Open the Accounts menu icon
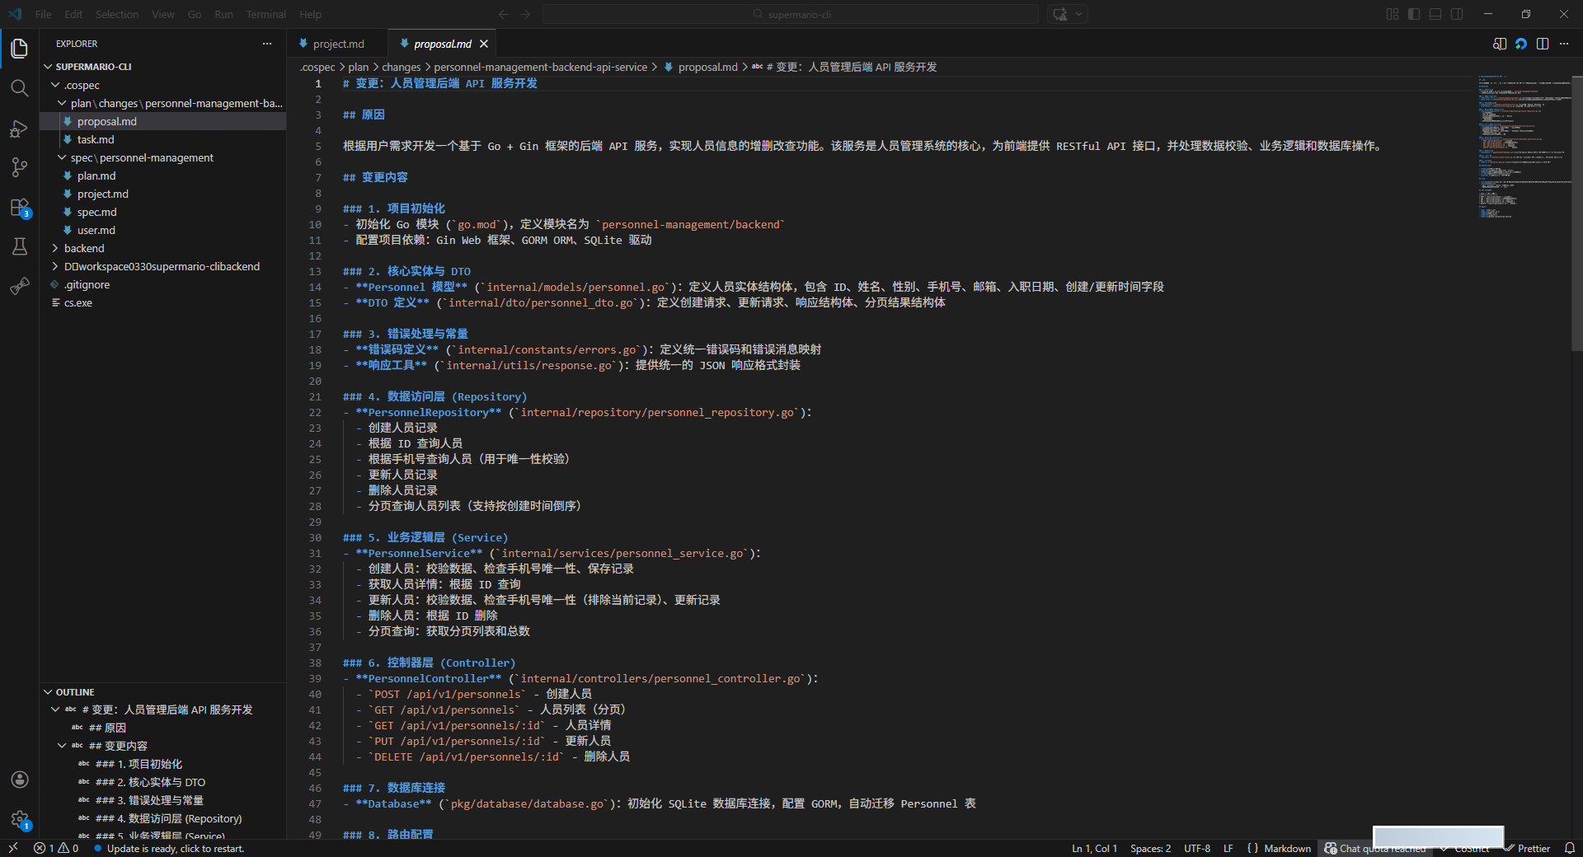 (x=20, y=780)
